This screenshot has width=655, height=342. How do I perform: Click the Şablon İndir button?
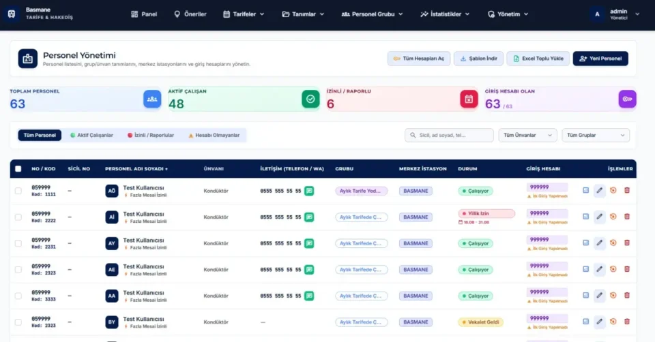(479, 59)
